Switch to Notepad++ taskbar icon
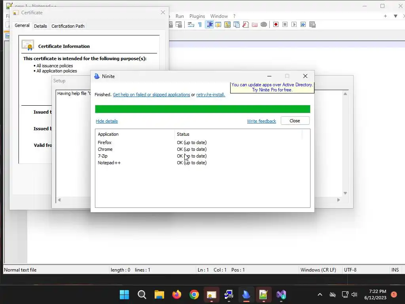 pos(263,294)
